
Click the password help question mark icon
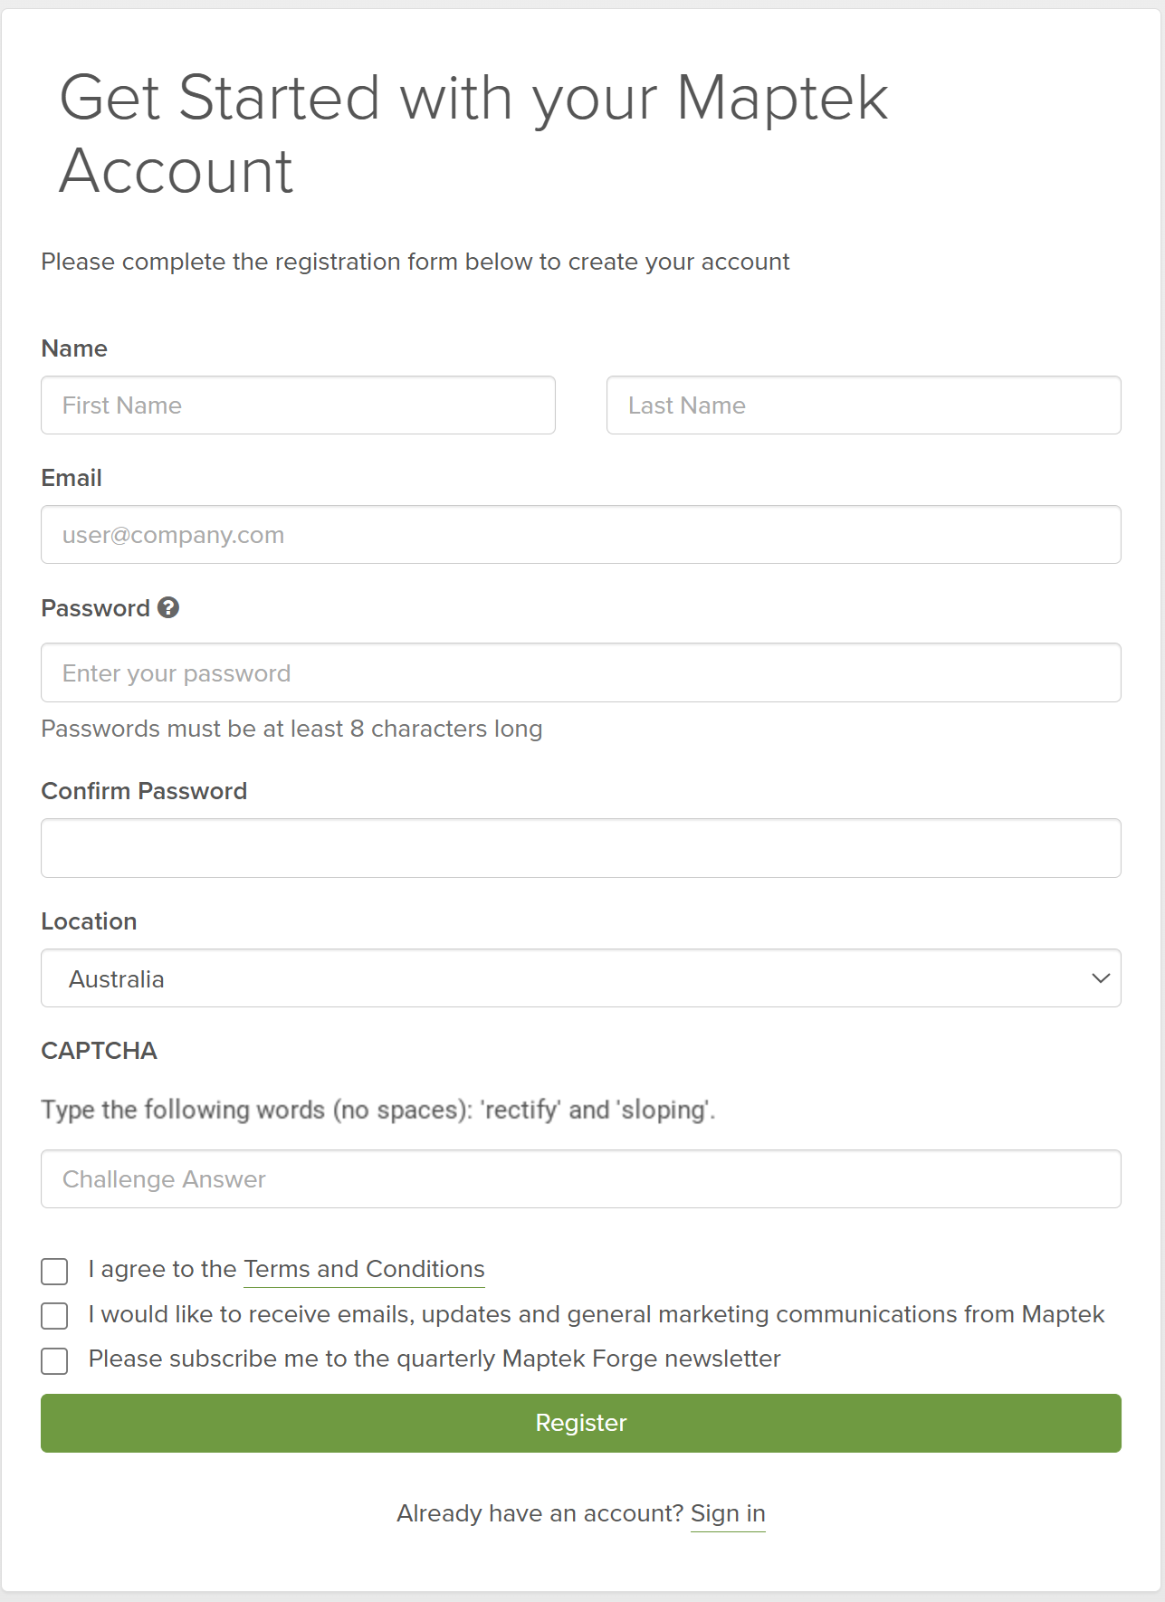168,607
